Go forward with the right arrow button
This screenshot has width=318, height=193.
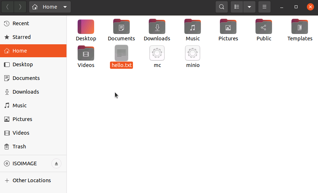point(20,7)
